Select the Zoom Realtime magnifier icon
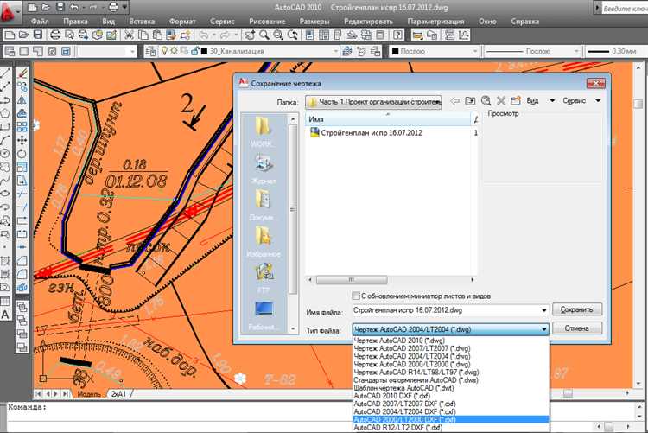Image resolution: width=648 pixels, height=433 pixels. (x=264, y=35)
